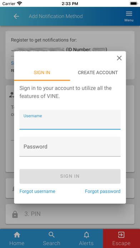Switch to the SIGN IN tab
Image resolution: width=140 pixels, height=248 pixels.
(x=42, y=73)
